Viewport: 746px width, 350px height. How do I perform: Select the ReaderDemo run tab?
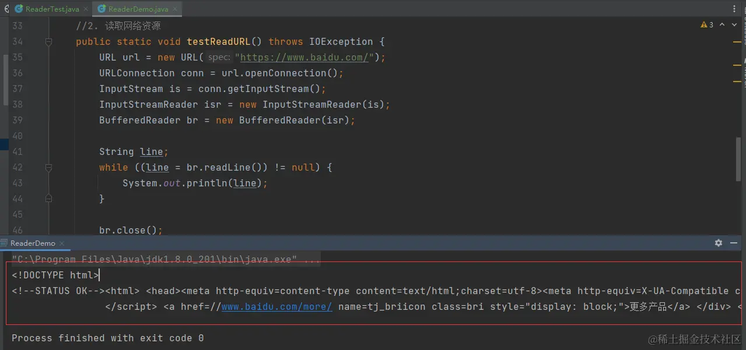(x=33, y=243)
